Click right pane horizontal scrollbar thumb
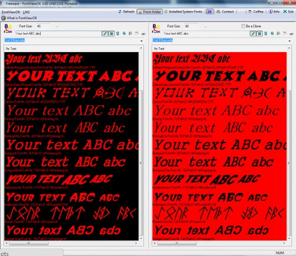Image resolution: width=296 pixels, height=256 pixels. (177, 243)
